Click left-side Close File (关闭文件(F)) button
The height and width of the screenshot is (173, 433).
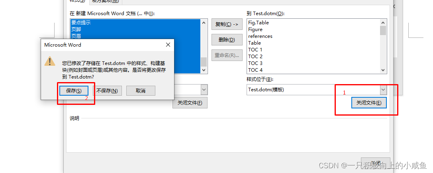point(190,103)
